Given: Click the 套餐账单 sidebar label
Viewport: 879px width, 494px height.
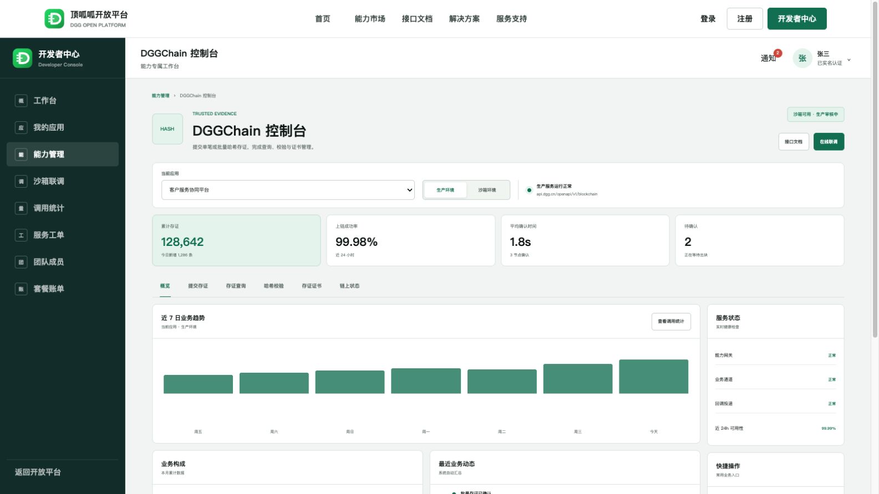Looking at the screenshot, I should (x=49, y=289).
